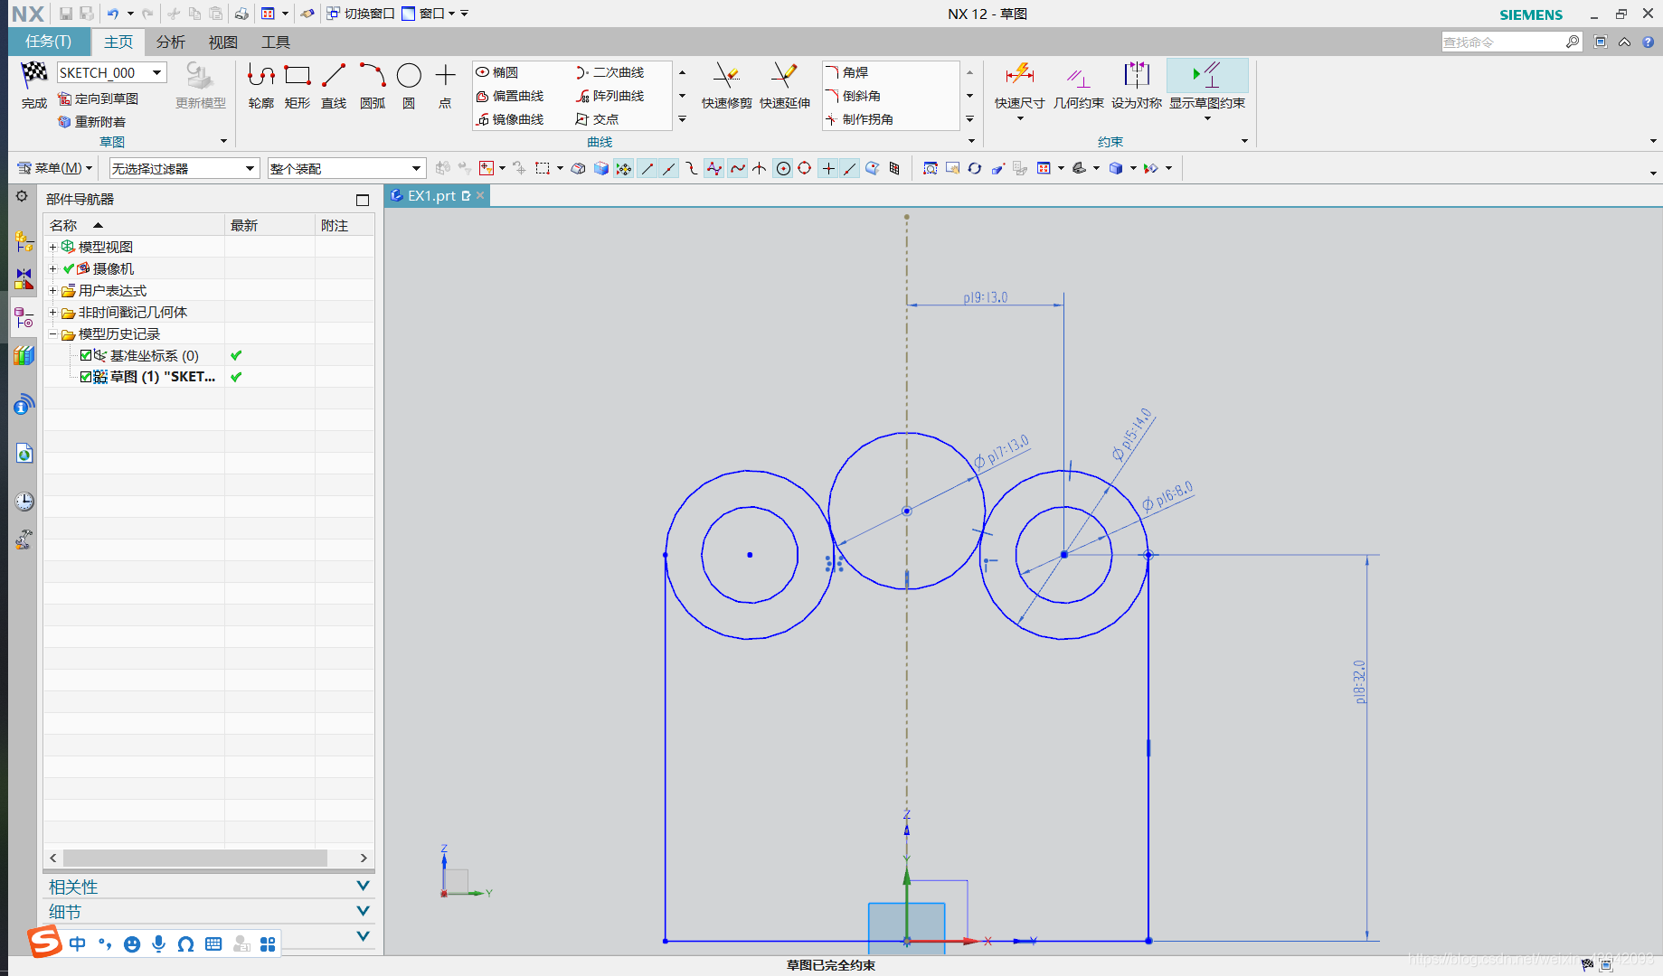Screen dimensions: 1663x976
Task: Choose the Ellipse (椭圆) command
Action: (x=497, y=72)
